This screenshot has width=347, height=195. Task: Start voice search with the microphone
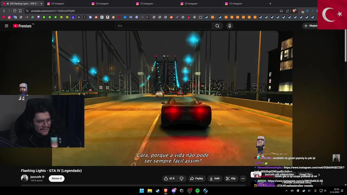click(230, 26)
